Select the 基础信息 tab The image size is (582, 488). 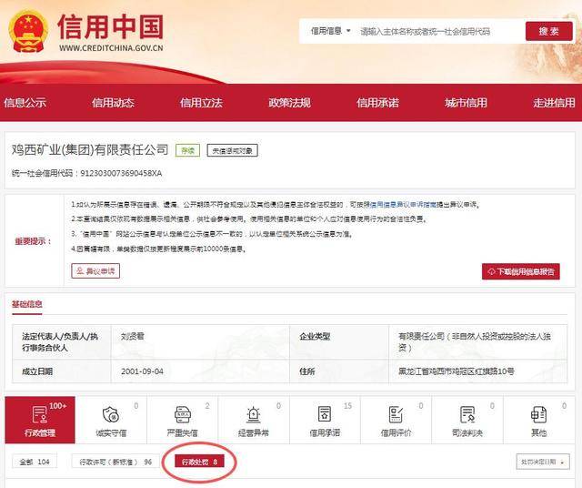26,304
